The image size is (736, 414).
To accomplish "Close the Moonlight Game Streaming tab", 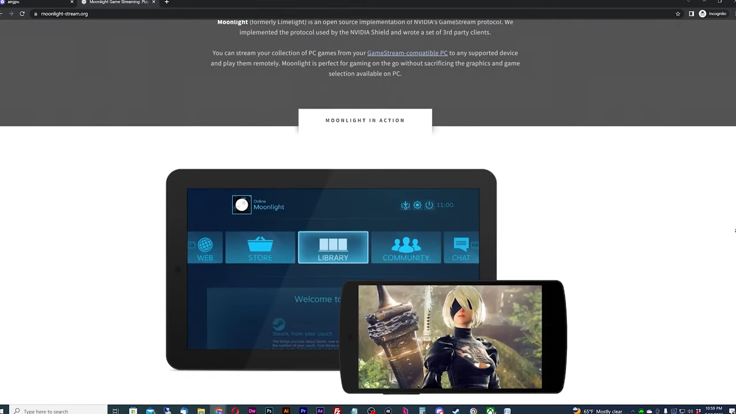I will 154,2.
